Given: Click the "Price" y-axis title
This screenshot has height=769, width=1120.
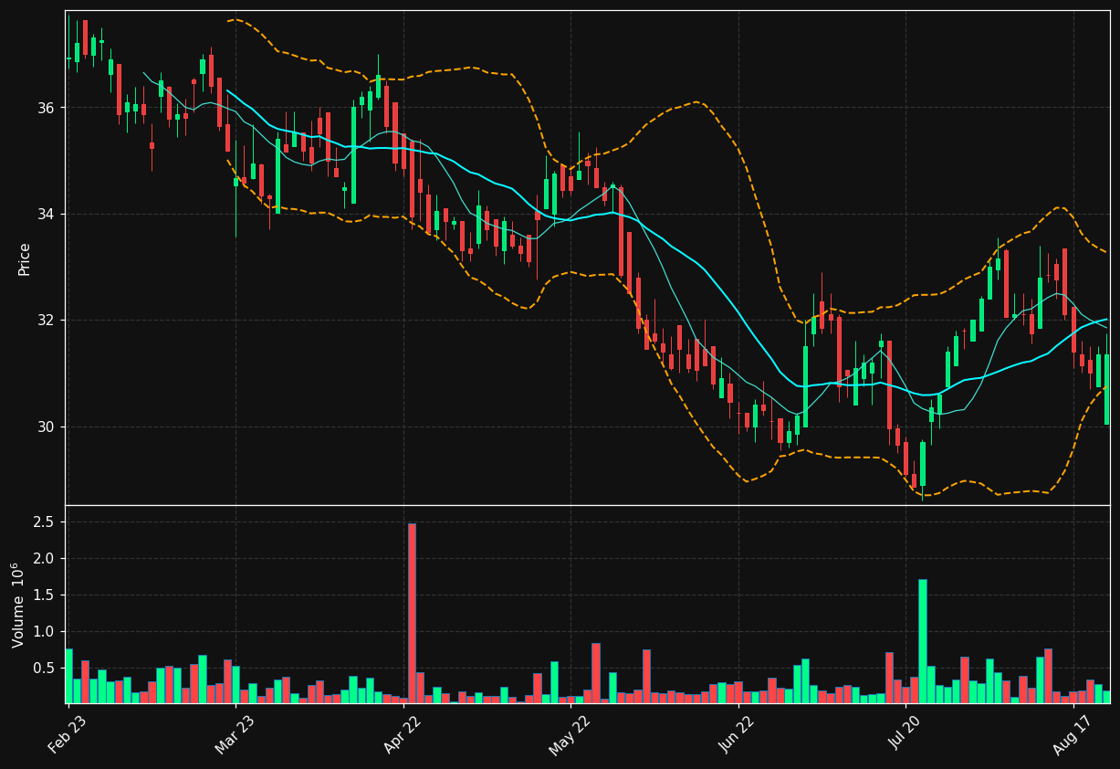Looking at the screenshot, I should click(x=25, y=258).
